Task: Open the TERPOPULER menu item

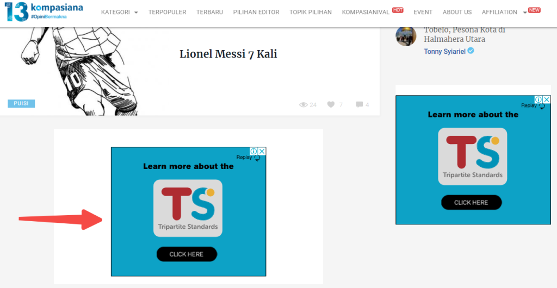Action: pyautogui.click(x=168, y=12)
